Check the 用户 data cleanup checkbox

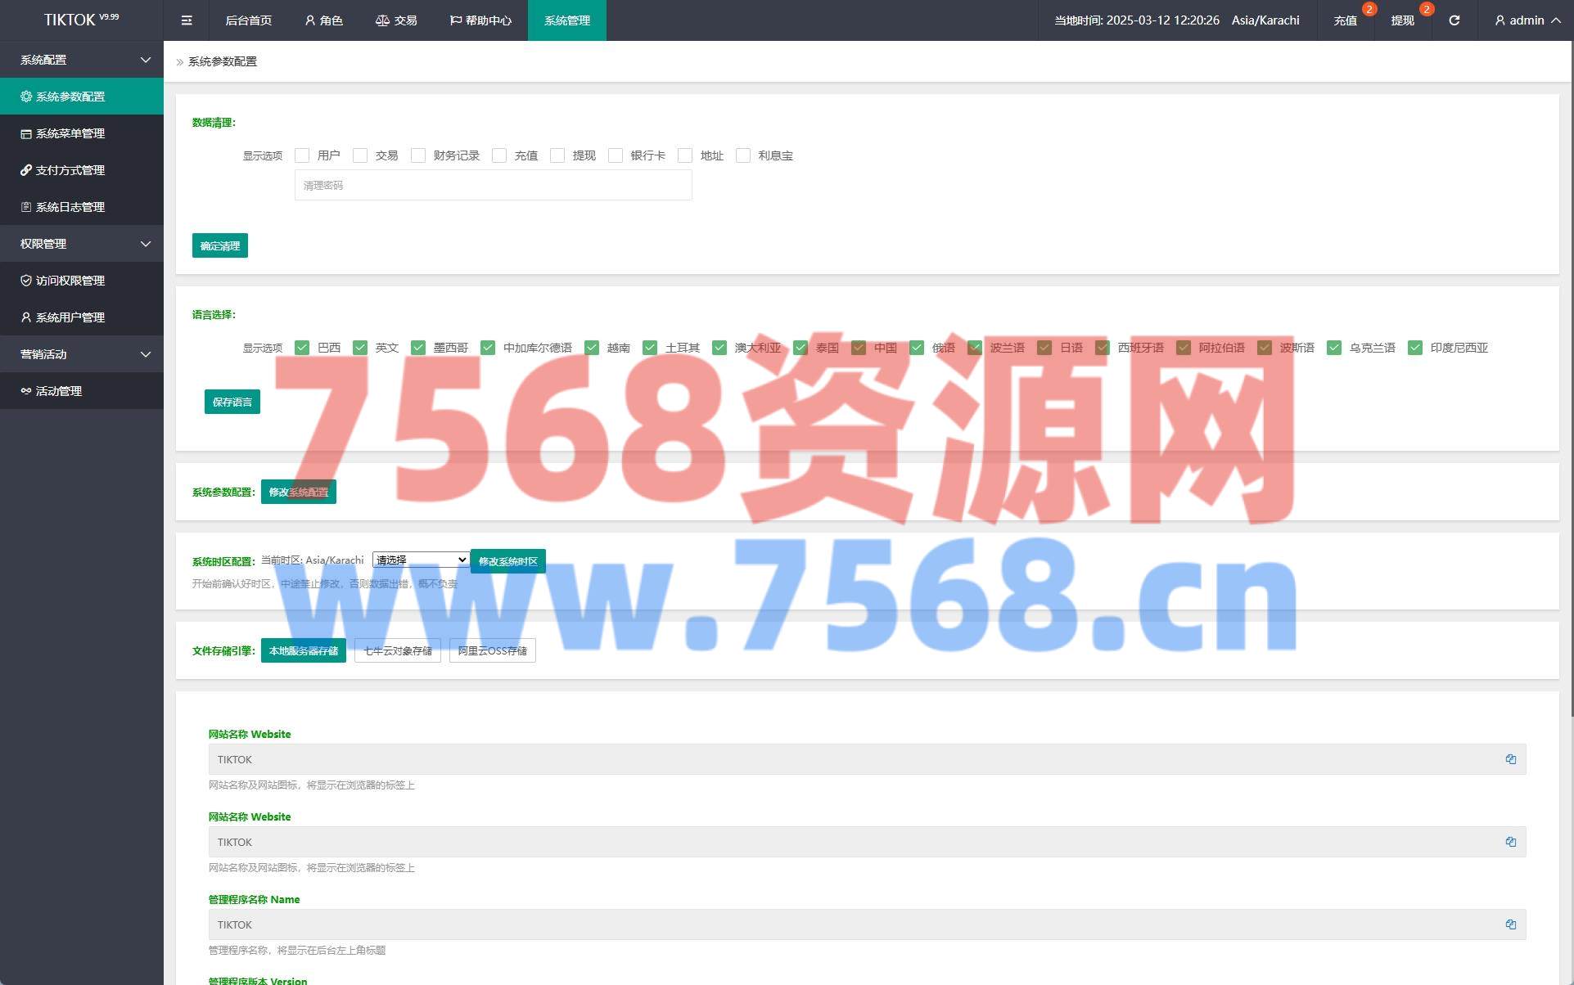[x=302, y=155]
